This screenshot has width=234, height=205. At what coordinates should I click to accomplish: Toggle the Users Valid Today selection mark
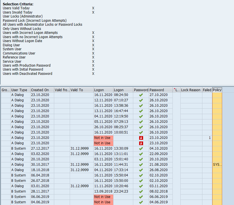93,8
